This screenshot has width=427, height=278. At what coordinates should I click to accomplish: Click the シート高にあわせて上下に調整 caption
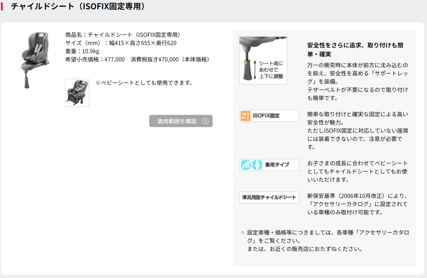[271, 70]
